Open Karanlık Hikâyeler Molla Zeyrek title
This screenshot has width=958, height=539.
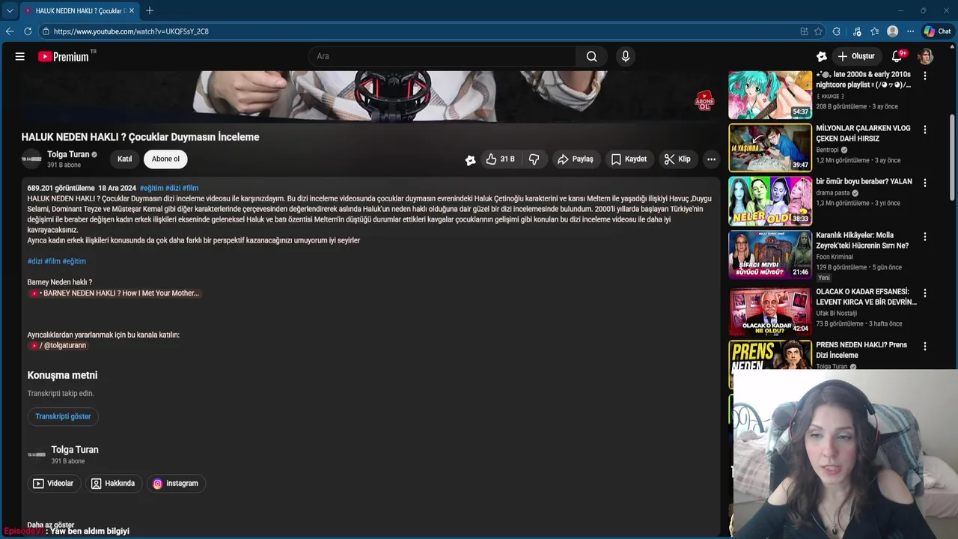click(x=862, y=240)
